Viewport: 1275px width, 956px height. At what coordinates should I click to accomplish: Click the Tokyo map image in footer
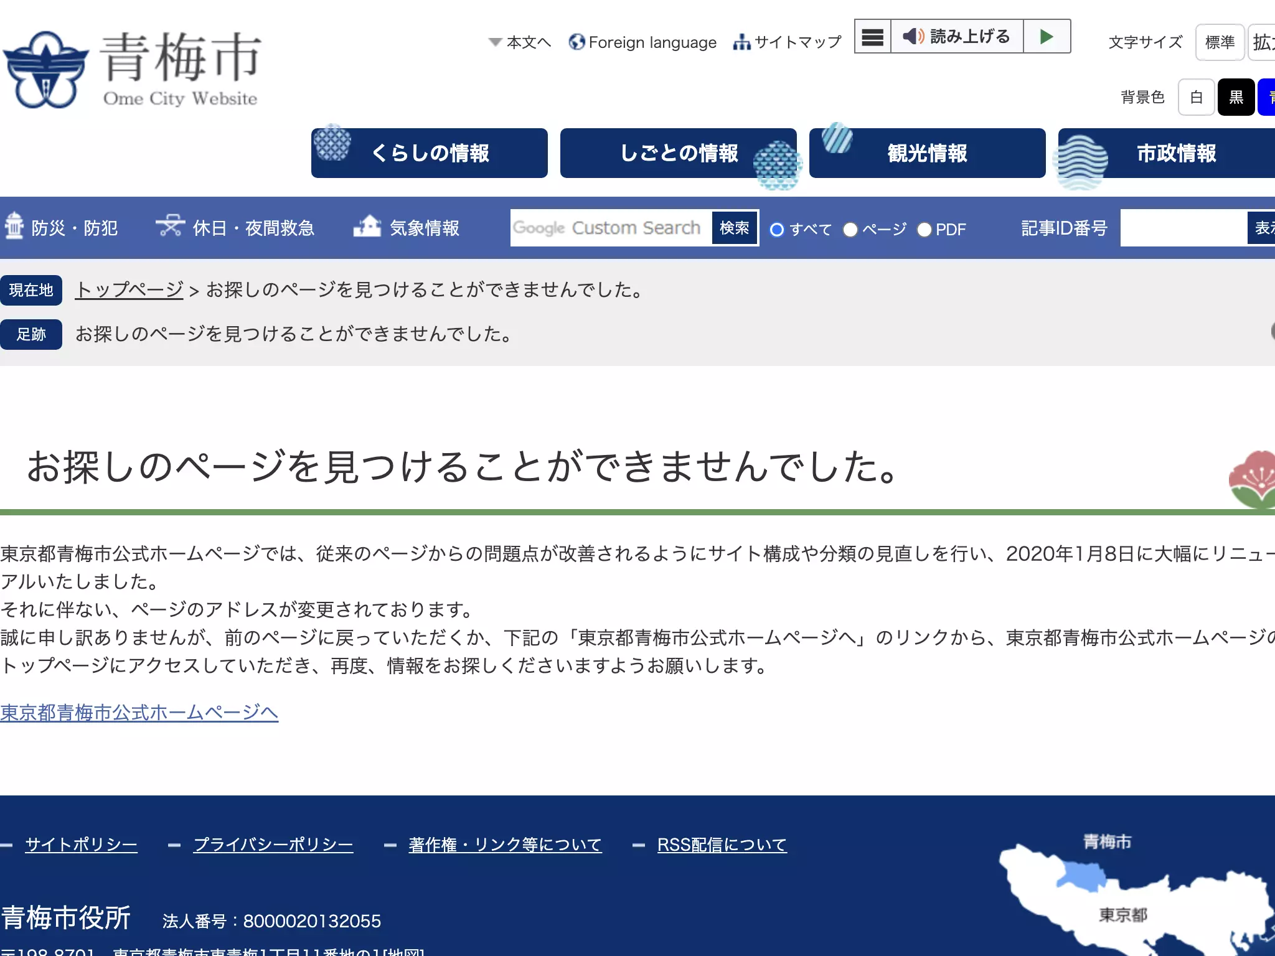pos(1137,894)
